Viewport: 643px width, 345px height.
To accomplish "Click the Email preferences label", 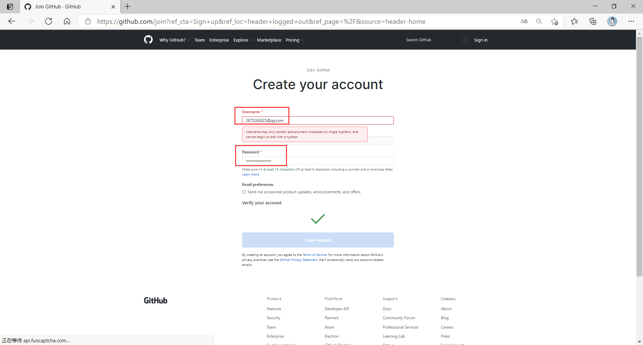I will click(x=258, y=185).
